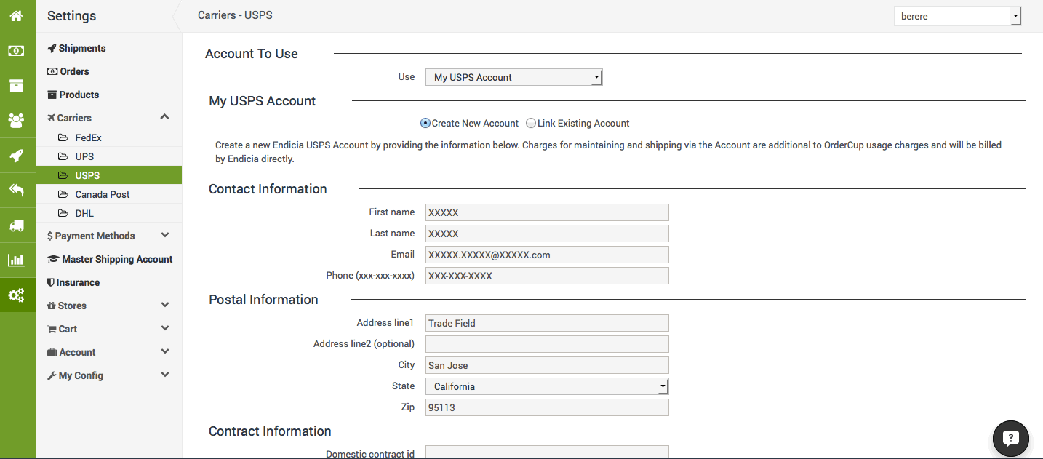Click the FedEx folder icon
Image resolution: width=1043 pixels, height=459 pixels.
(63, 137)
